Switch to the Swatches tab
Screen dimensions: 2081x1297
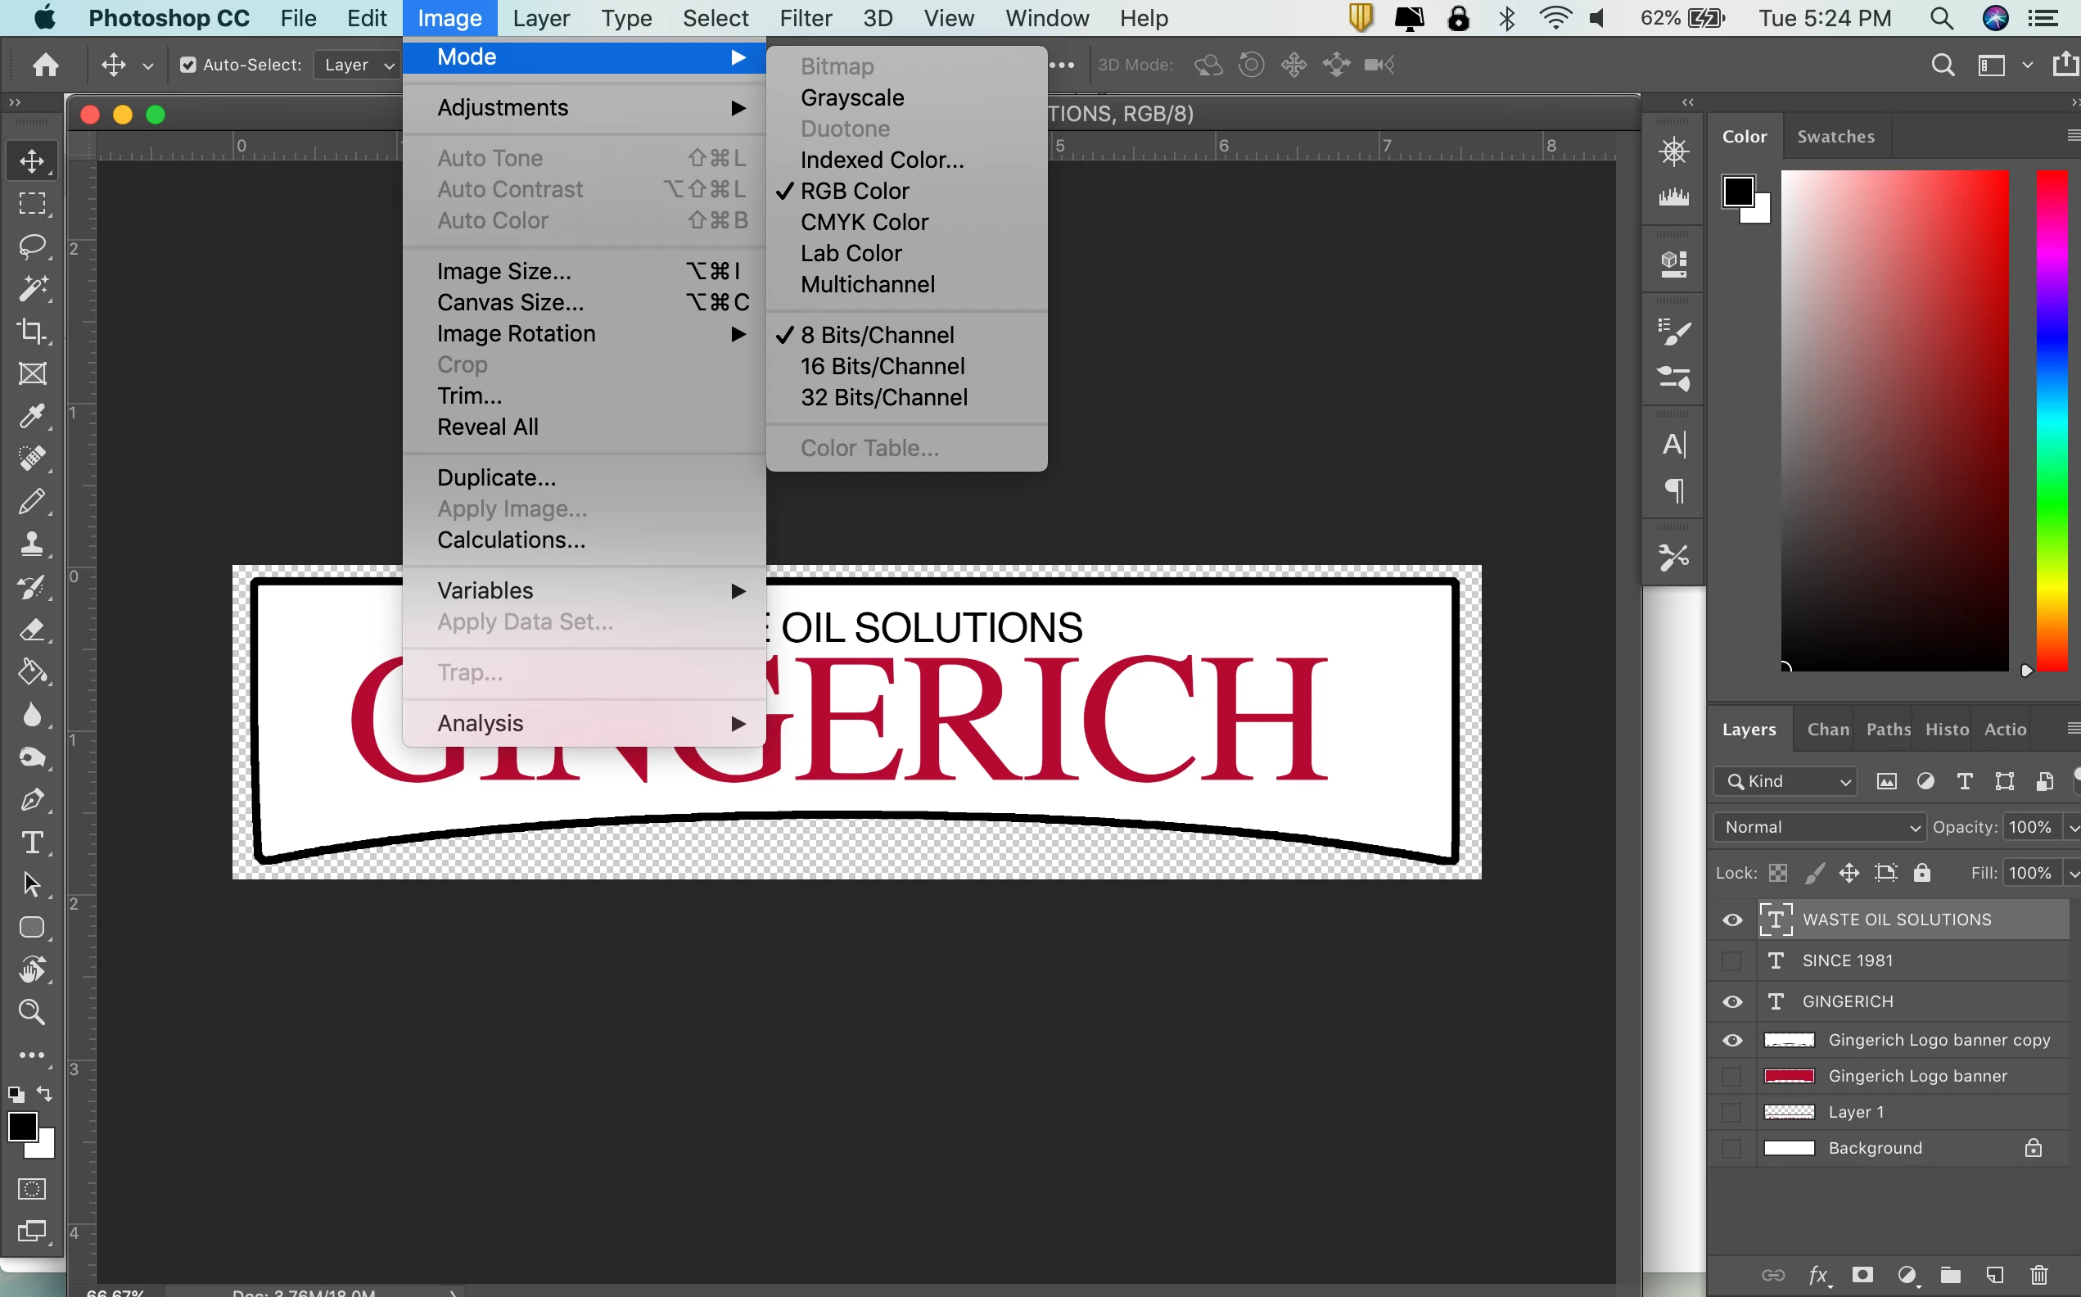1835,137
